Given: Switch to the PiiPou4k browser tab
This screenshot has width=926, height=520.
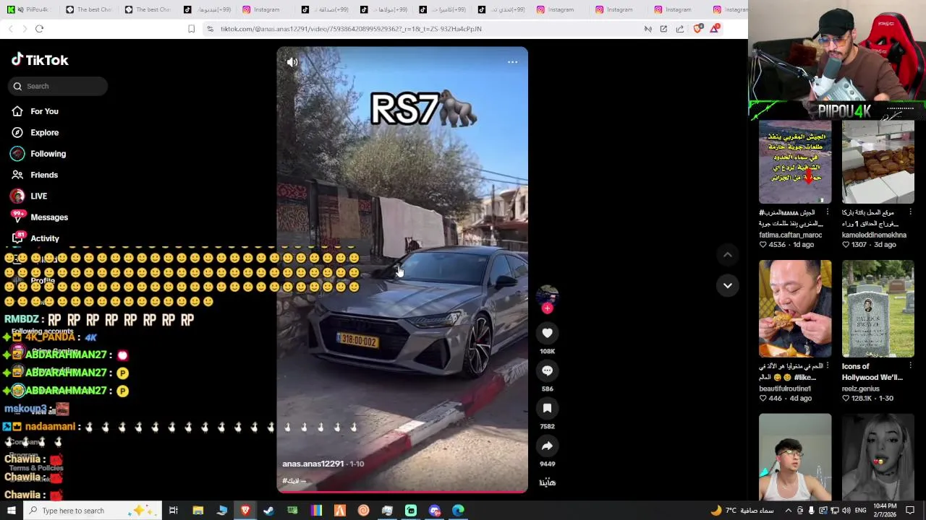Looking at the screenshot, I should click(29, 9).
